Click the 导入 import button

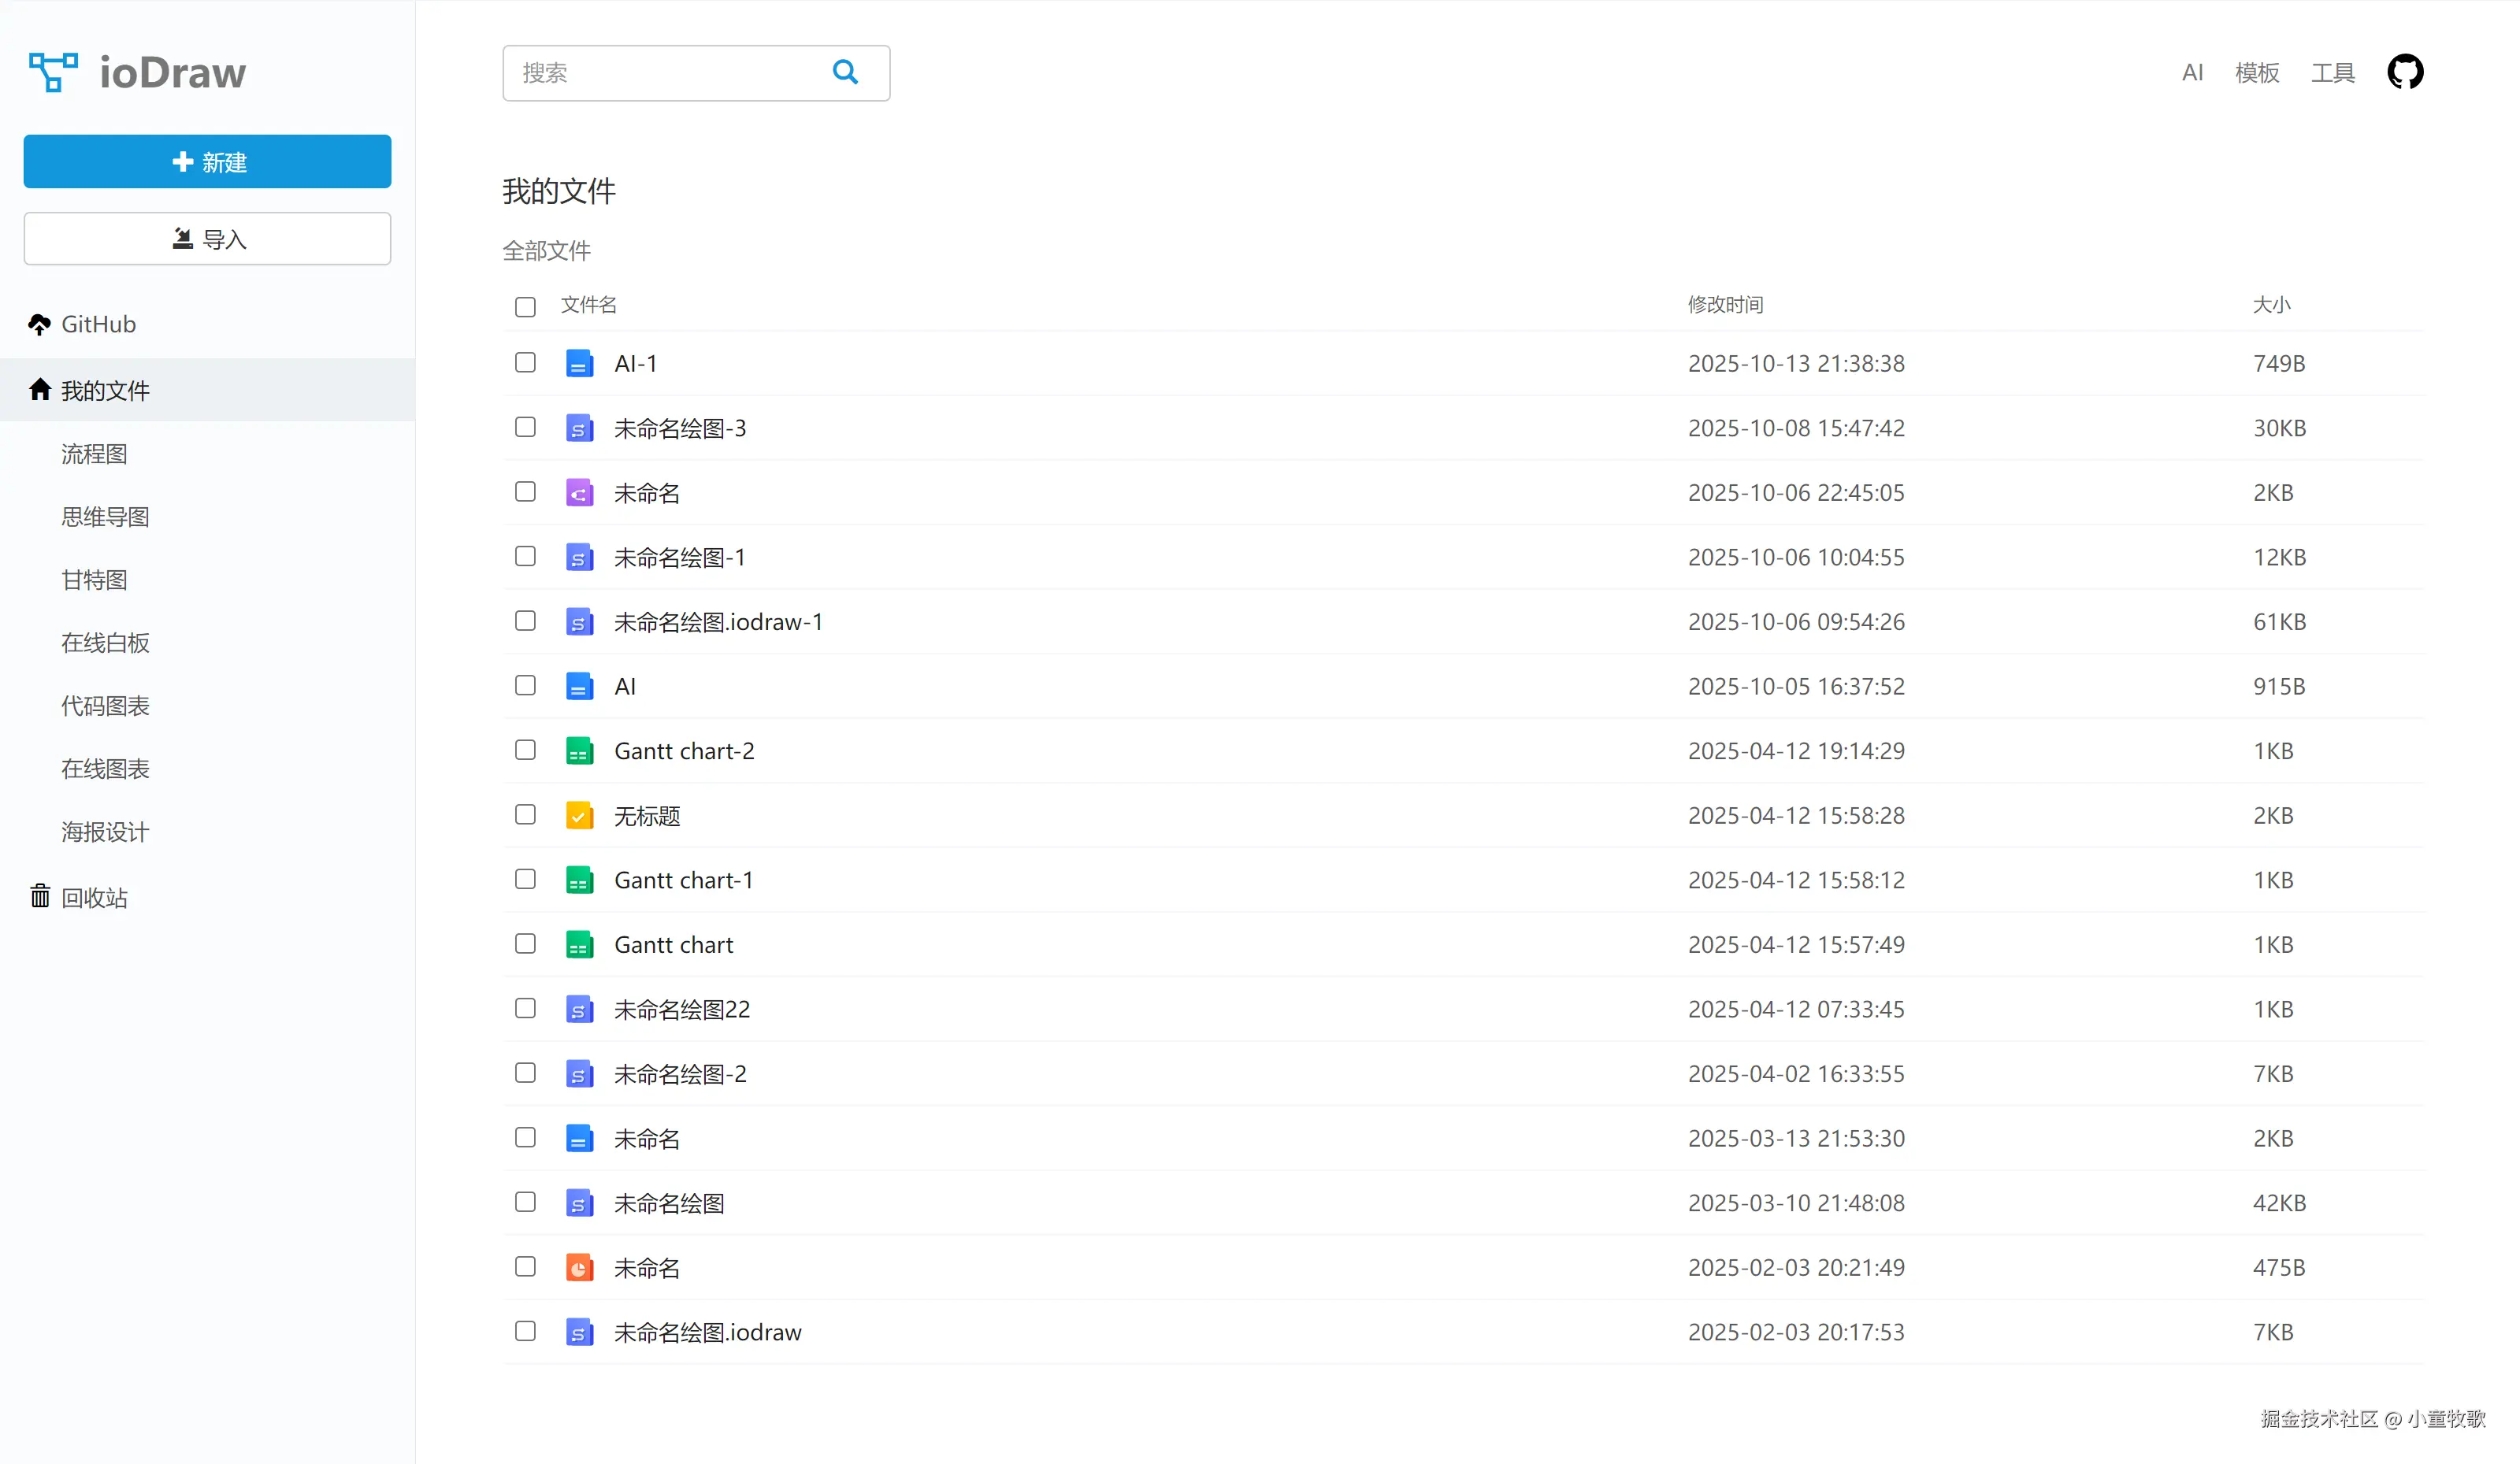click(207, 239)
